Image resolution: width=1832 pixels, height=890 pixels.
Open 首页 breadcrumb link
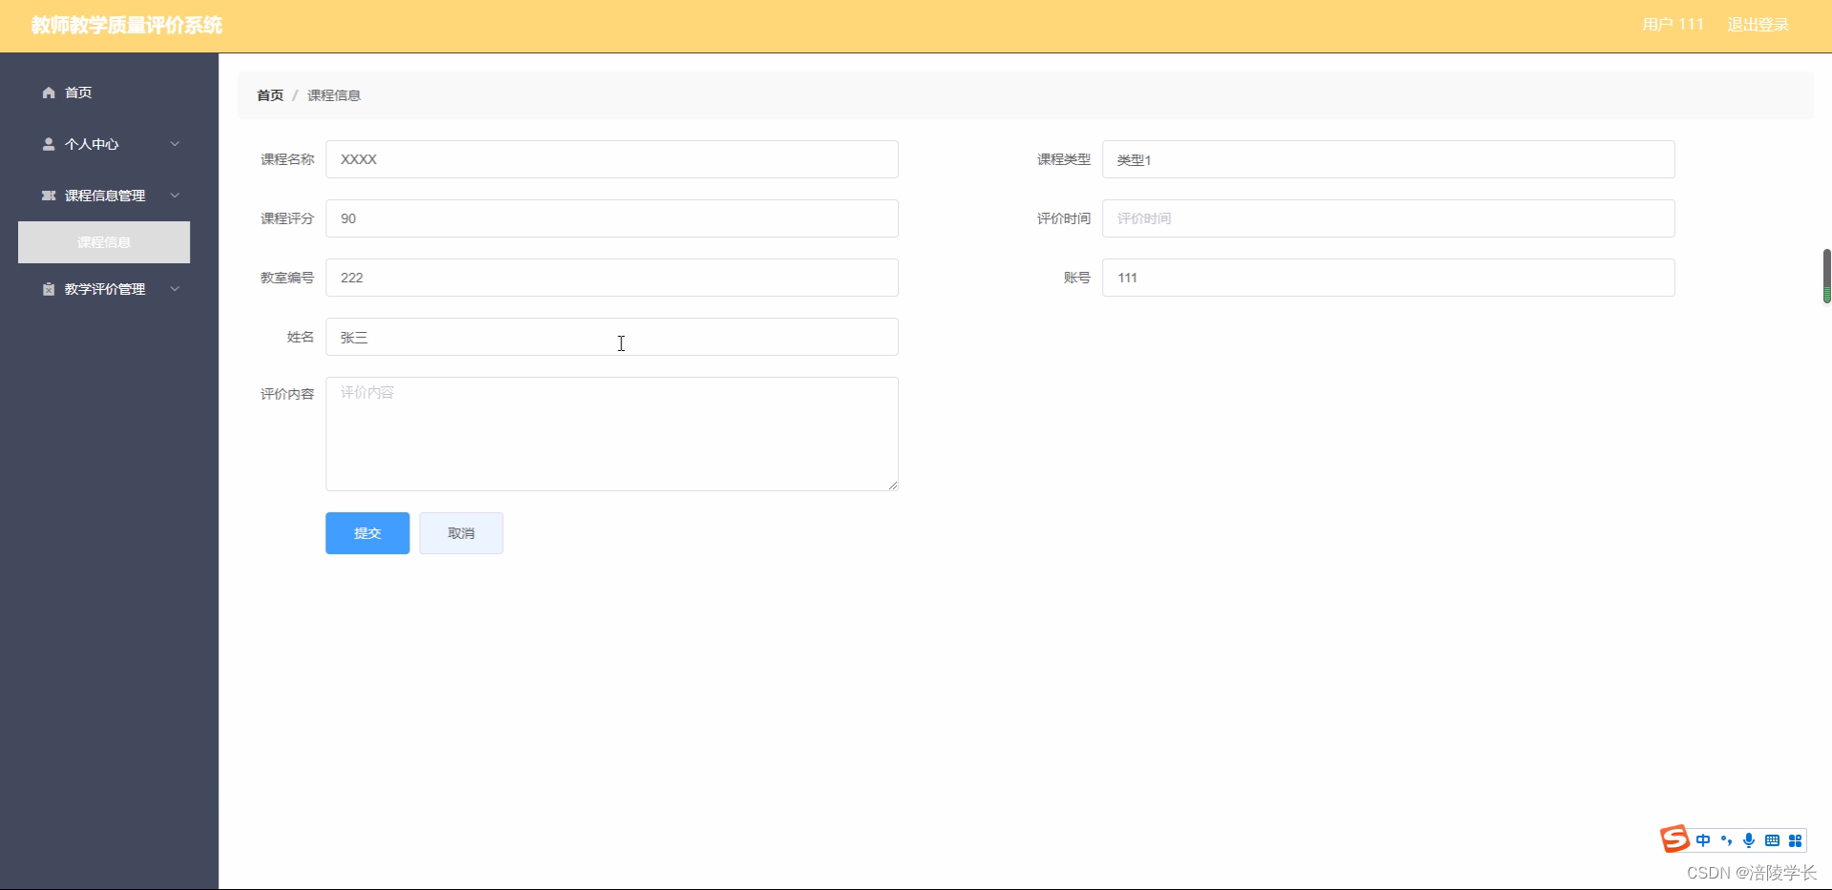pos(268,94)
